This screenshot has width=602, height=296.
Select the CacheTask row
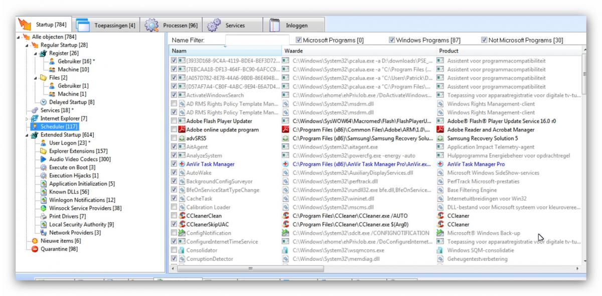point(376,199)
